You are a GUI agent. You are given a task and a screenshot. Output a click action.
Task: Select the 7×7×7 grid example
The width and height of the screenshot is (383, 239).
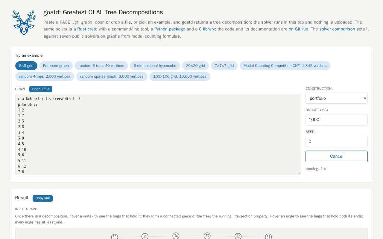pos(224,66)
